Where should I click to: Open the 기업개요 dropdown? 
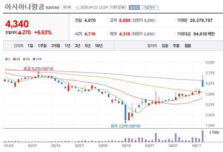[150, 7]
